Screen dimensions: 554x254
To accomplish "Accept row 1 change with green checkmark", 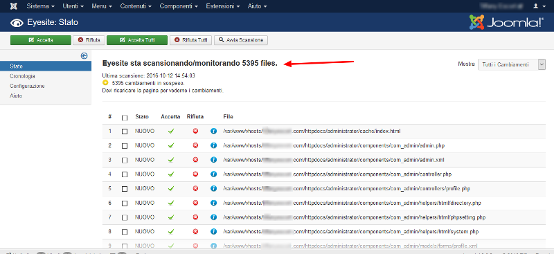I will (171, 131).
